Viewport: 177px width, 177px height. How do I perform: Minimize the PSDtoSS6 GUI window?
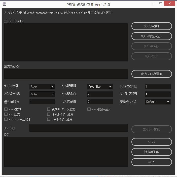pyautogui.click(x=154, y=4)
